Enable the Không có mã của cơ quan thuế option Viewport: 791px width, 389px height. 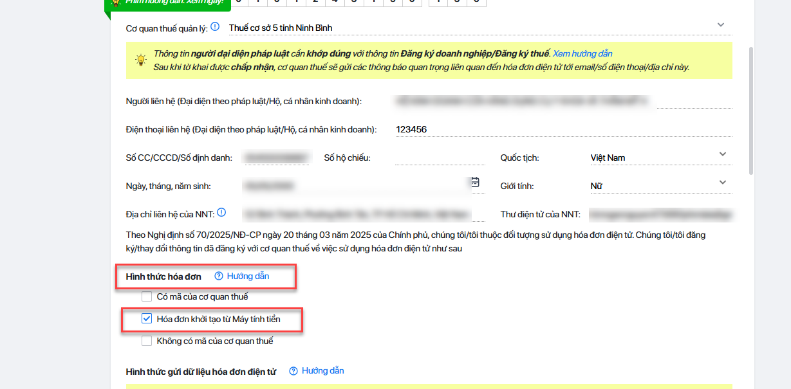147,341
